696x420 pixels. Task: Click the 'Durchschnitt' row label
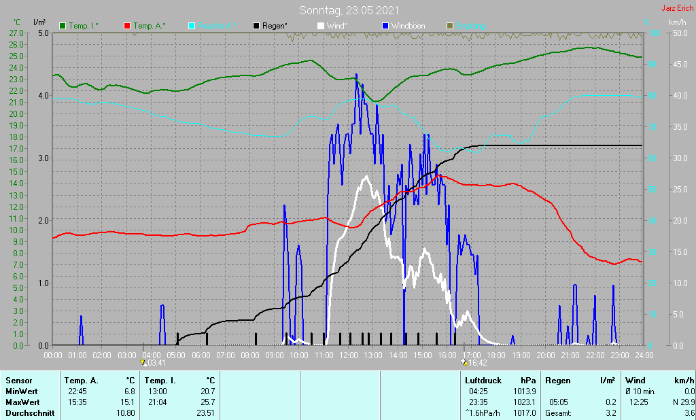coord(30,413)
